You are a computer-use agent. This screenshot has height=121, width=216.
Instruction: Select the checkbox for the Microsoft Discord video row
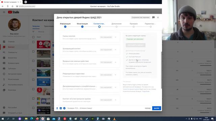pyautogui.click(x=33, y=98)
